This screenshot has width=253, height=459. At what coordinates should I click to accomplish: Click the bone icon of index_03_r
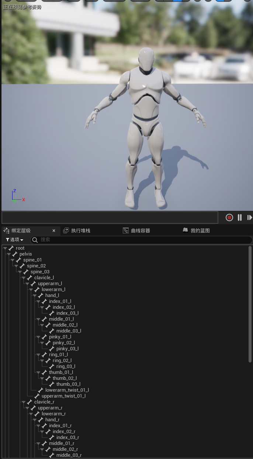52,438
